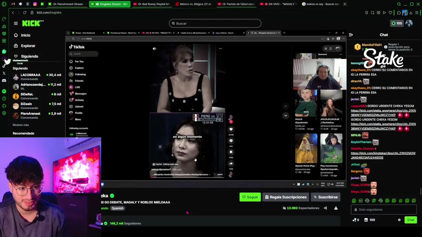Open chat settings gear icon

pyautogui.click(x=399, y=220)
